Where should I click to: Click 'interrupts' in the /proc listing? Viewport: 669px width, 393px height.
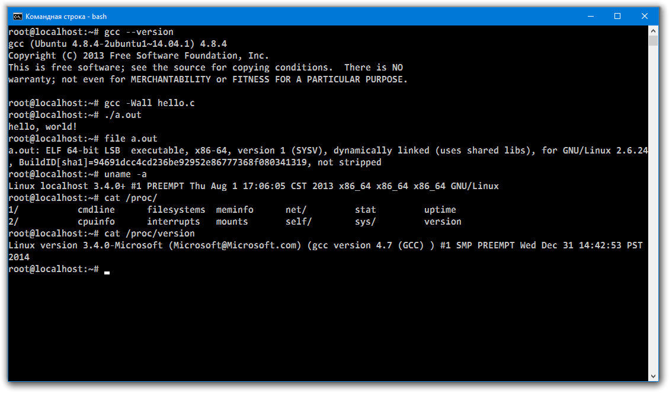(x=174, y=222)
